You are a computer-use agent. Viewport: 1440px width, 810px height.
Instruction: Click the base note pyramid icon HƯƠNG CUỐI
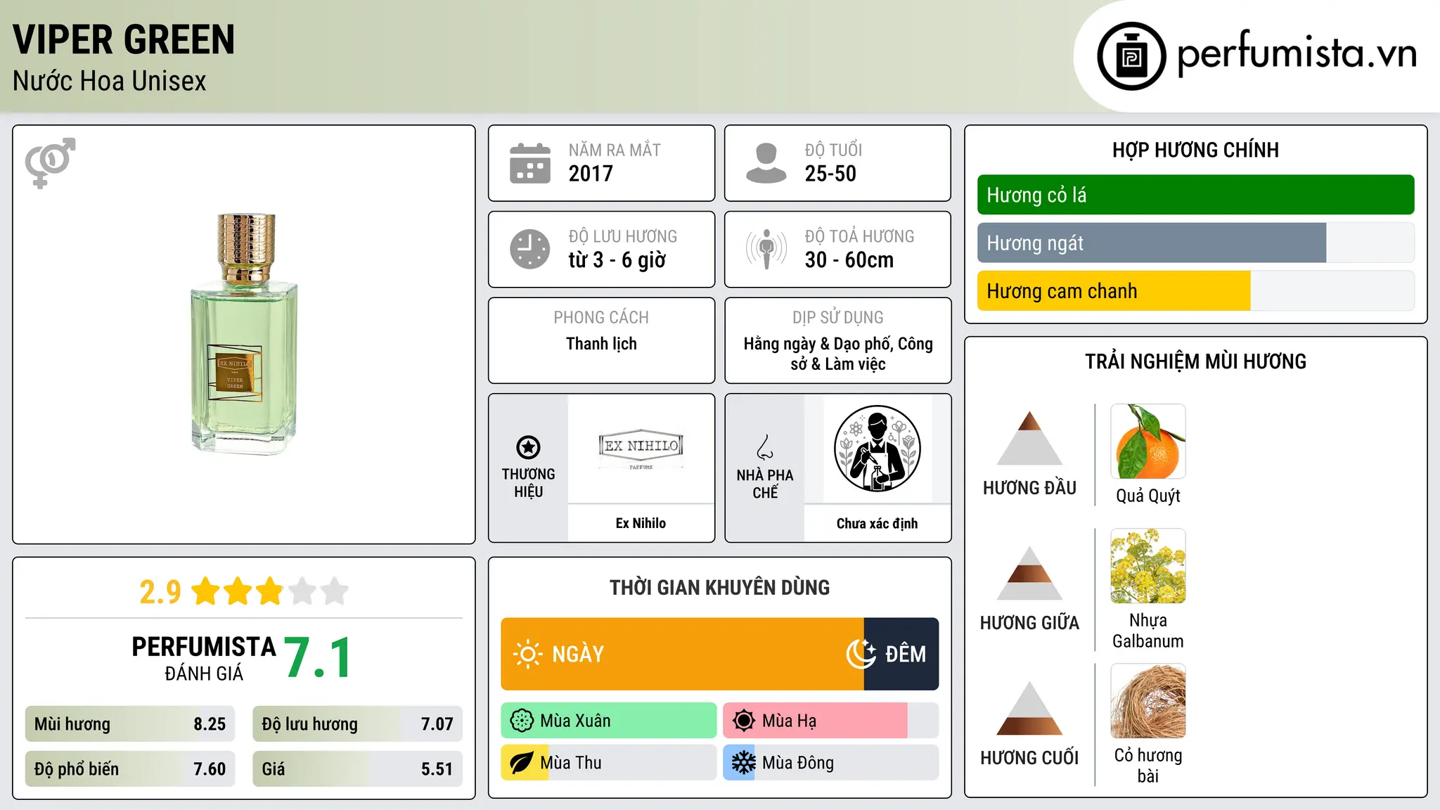[x=1029, y=708]
